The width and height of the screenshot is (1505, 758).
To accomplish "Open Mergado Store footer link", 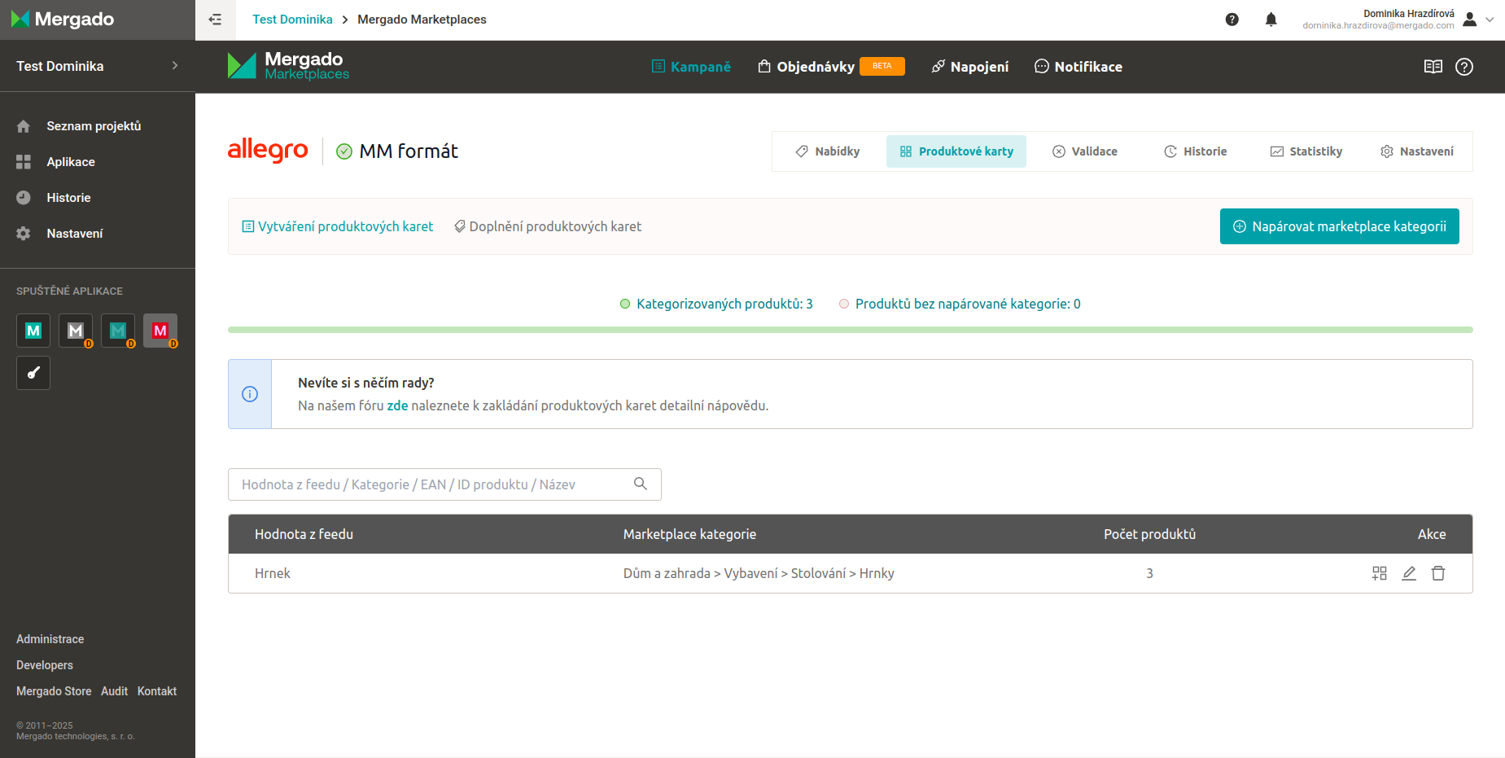I will click(54, 691).
